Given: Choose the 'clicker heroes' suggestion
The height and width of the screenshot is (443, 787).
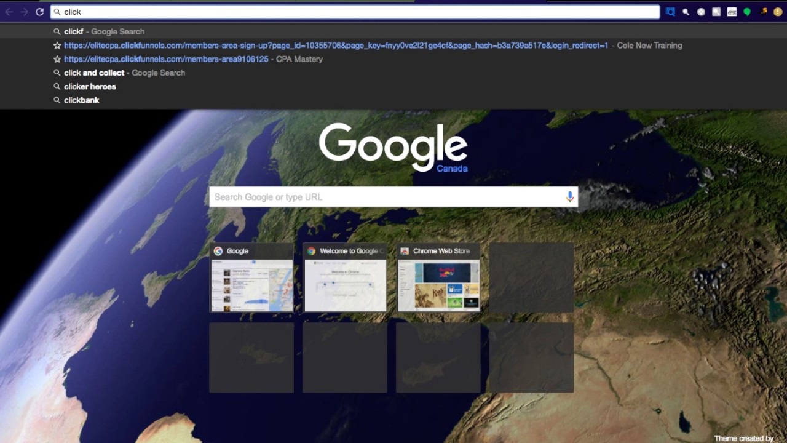Looking at the screenshot, I should point(393,86).
